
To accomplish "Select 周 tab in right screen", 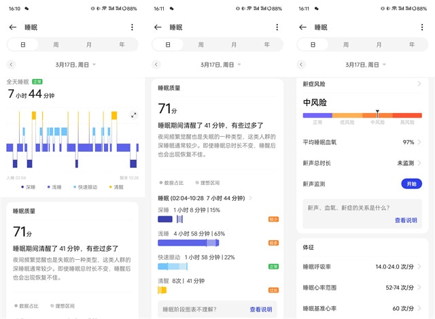I will (346, 45).
